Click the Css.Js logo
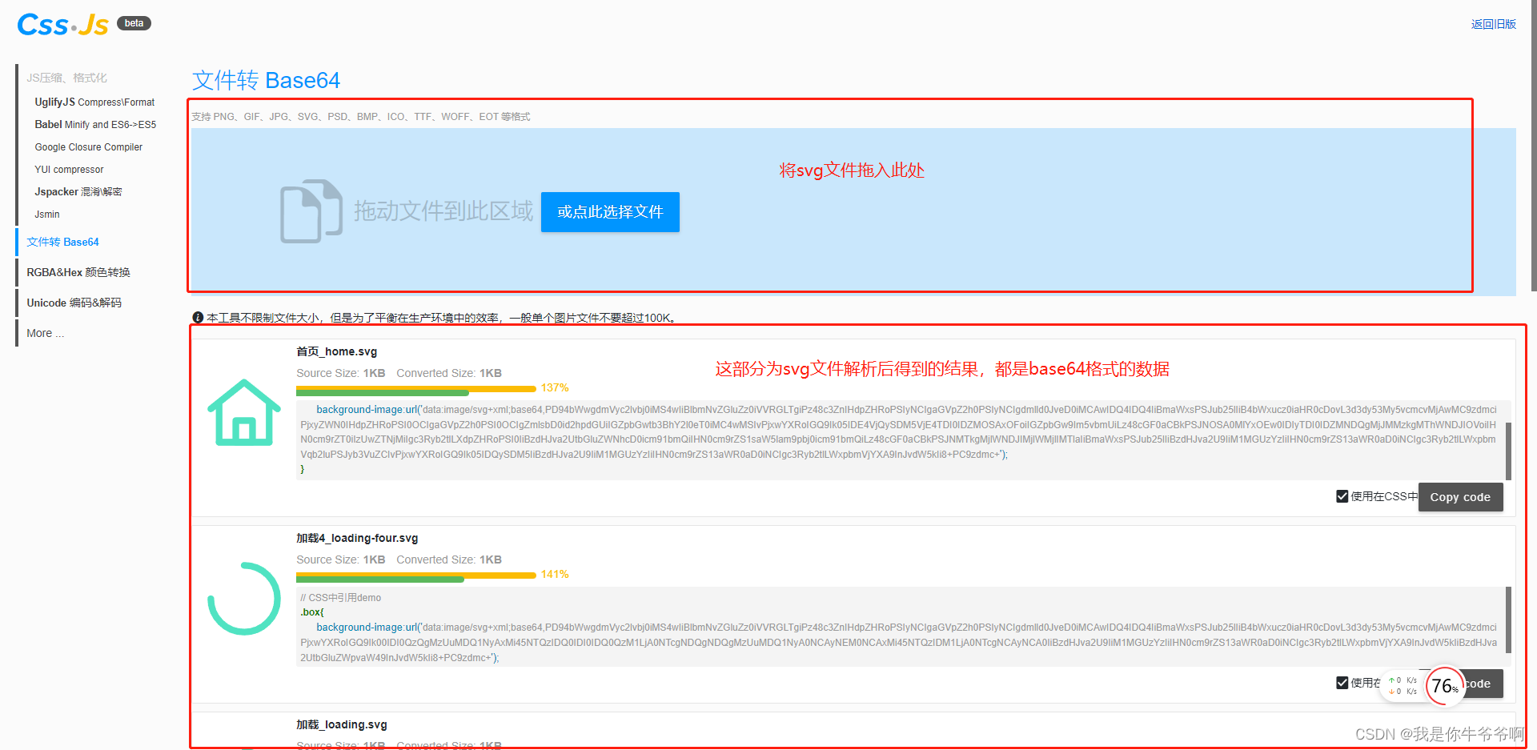 click(62, 25)
